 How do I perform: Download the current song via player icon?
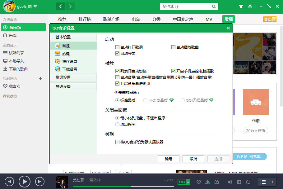click(208, 182)
